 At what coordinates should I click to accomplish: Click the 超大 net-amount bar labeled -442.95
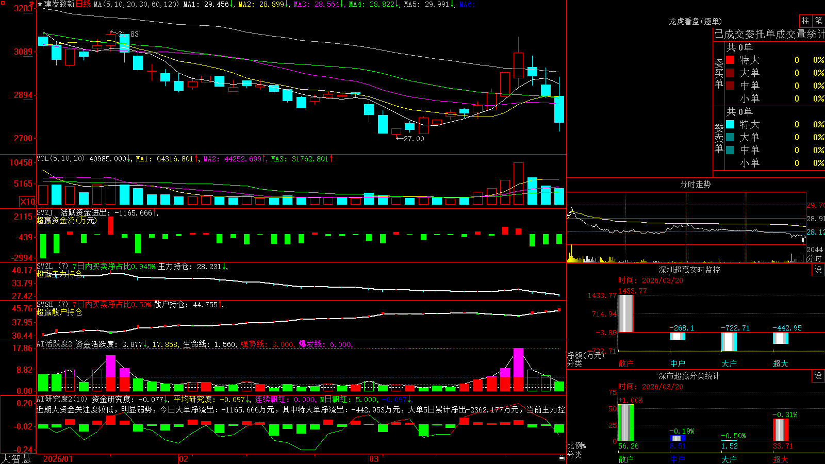click(x=781, y=338)
